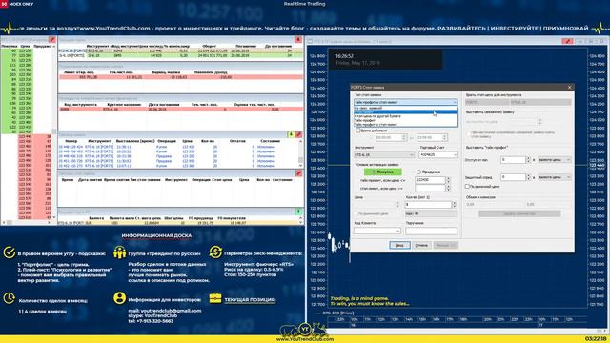Close the FORTS Стоп-заявка dialog
Image resolution: width=610 pixels, height=343 pixels.
570,88
